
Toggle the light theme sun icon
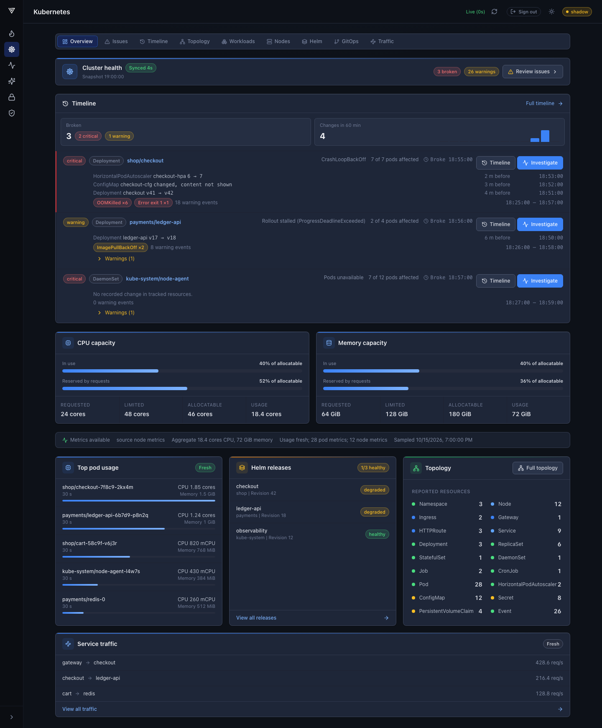click(x=552, y=12)
